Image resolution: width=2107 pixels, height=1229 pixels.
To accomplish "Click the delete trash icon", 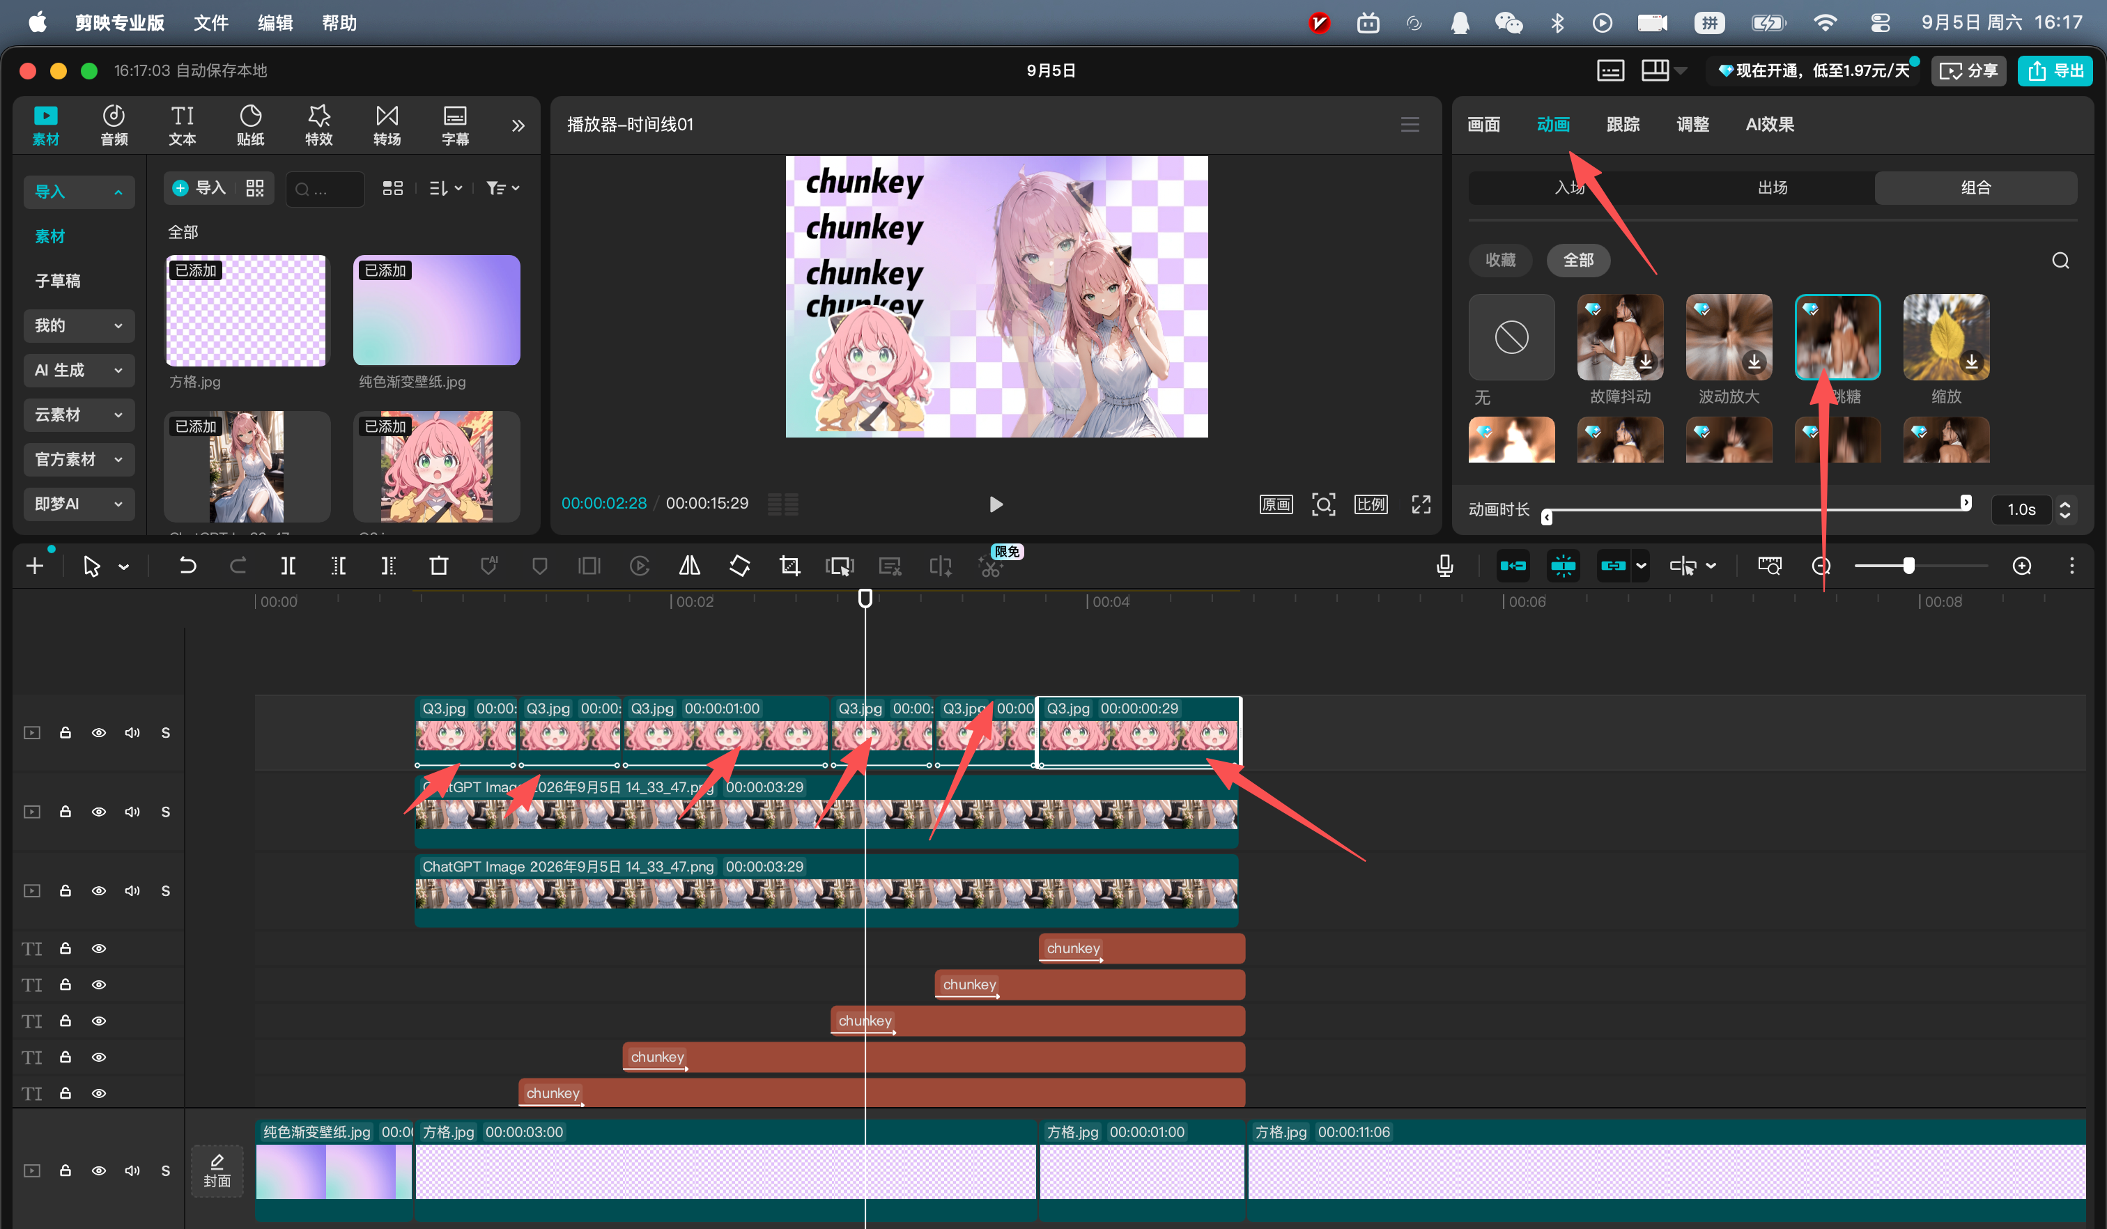I will 439,566.
